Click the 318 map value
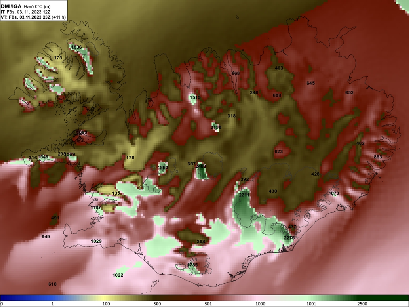The width and height of the screenshot is (409, 307). 231,116
